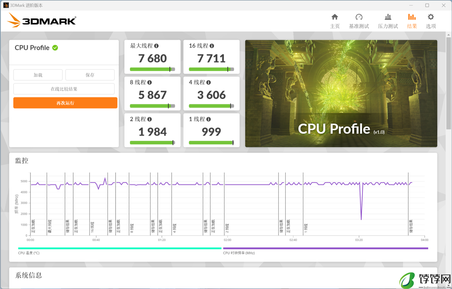Click the info icon next to 1 线程
This screenshot has height=289, width=452.
click(x=209, y=119)
